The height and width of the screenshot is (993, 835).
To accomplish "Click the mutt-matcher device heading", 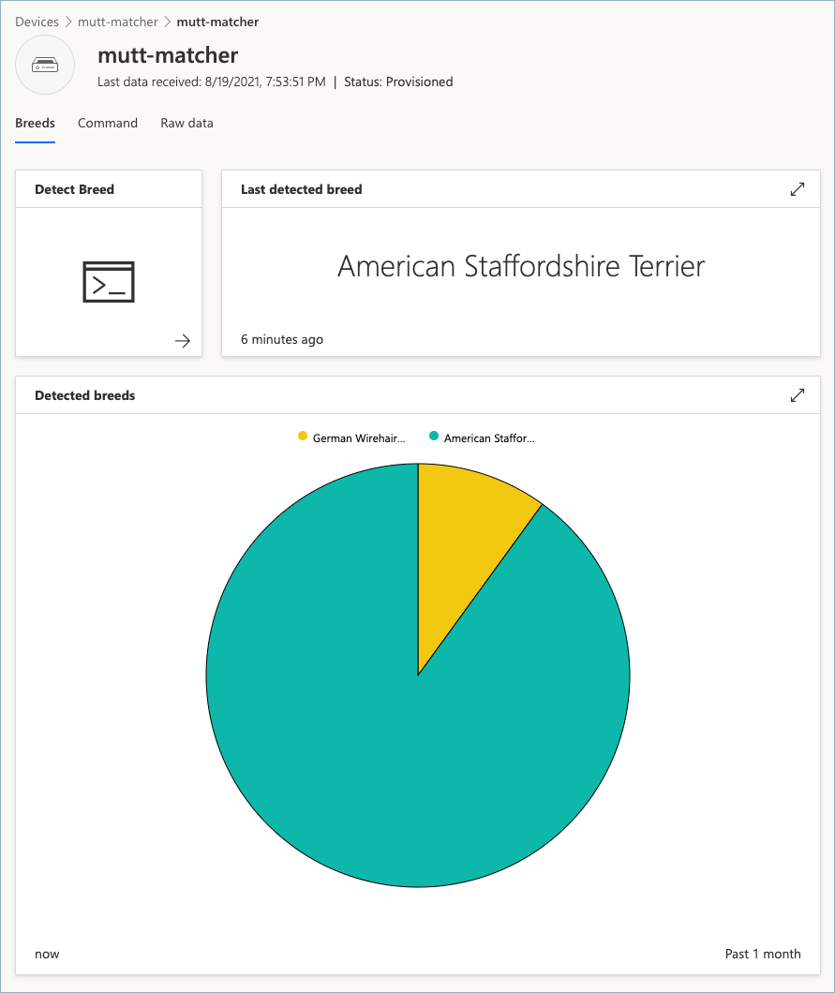I will click(x=168, y=55).
